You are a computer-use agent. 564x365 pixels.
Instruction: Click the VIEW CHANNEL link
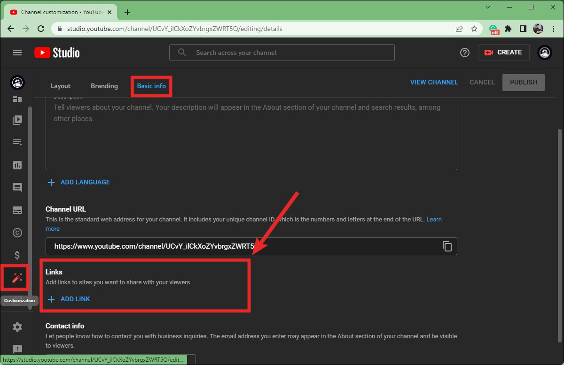click(x=434, y=82)
